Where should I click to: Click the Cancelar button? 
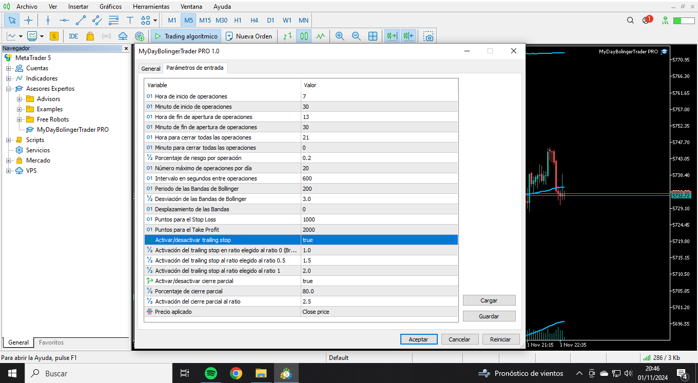(459, 339)
